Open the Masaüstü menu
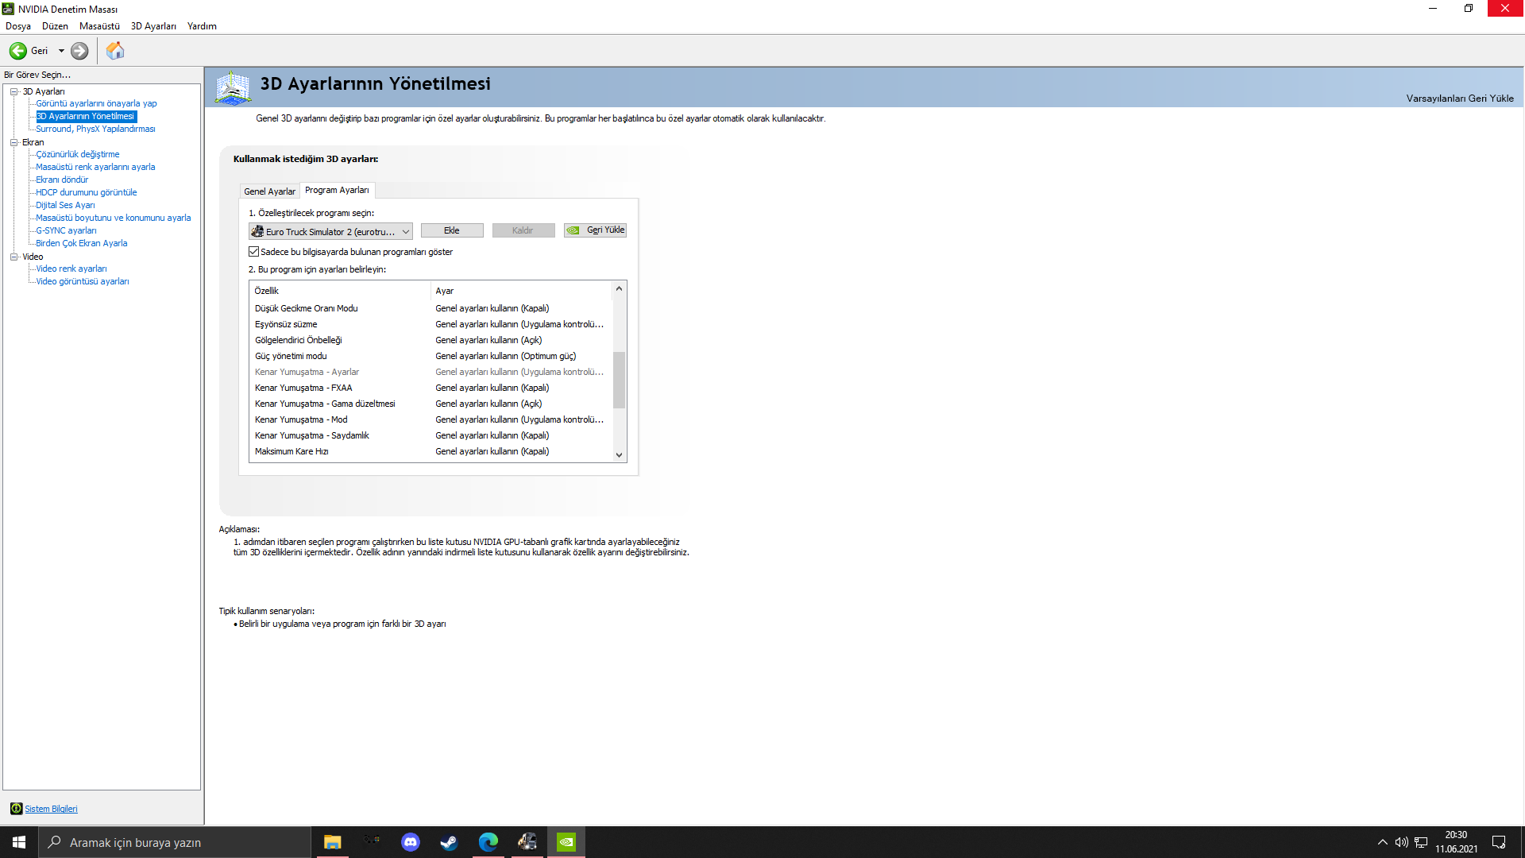1525x858 pixels. click(x=99, y=26)
